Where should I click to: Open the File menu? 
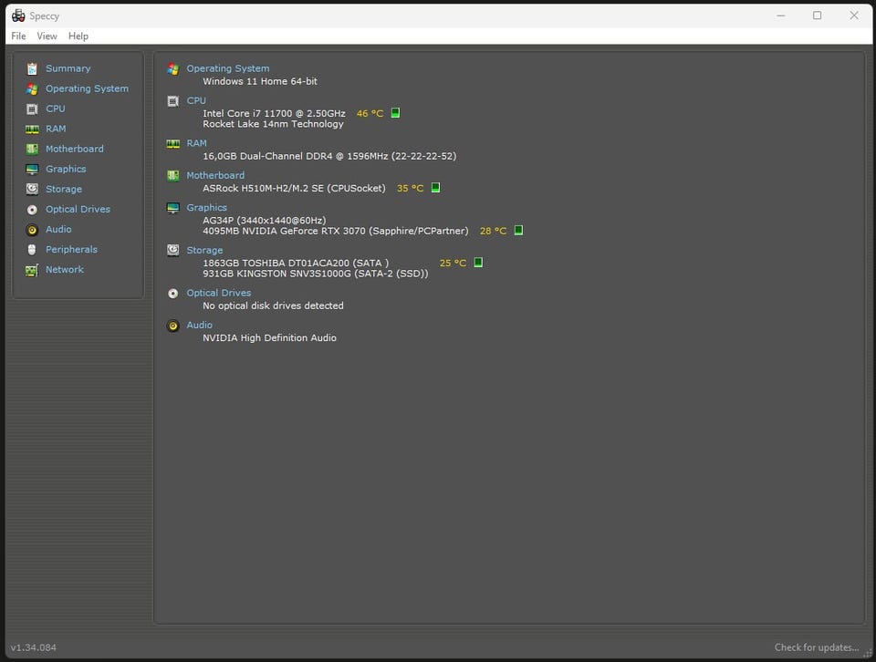click(x=18, y=36)
